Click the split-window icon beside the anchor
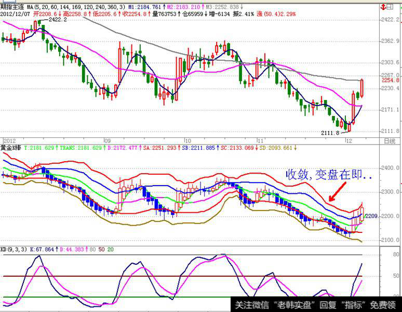The width and height of the screenshot is (402, 312). click(x=390, y=7)
